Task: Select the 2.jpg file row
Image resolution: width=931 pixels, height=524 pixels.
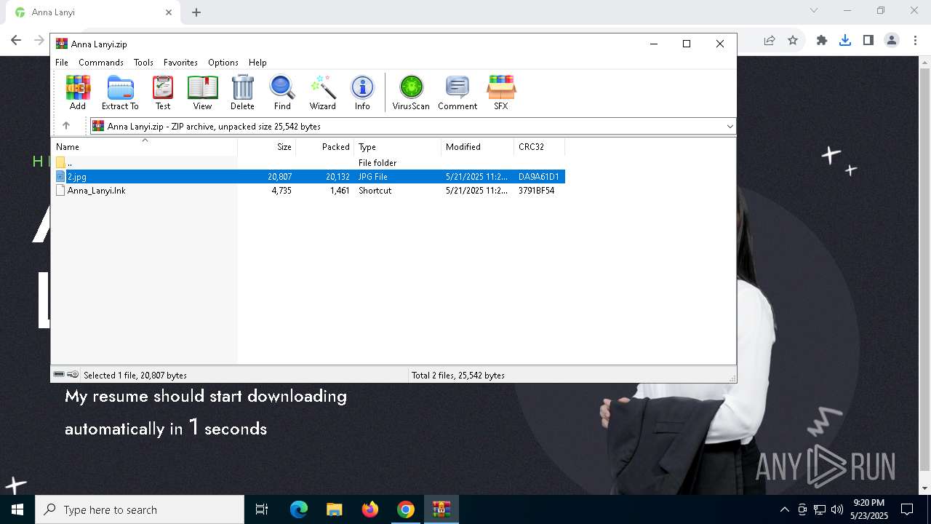Action: (x=308, y=177)
